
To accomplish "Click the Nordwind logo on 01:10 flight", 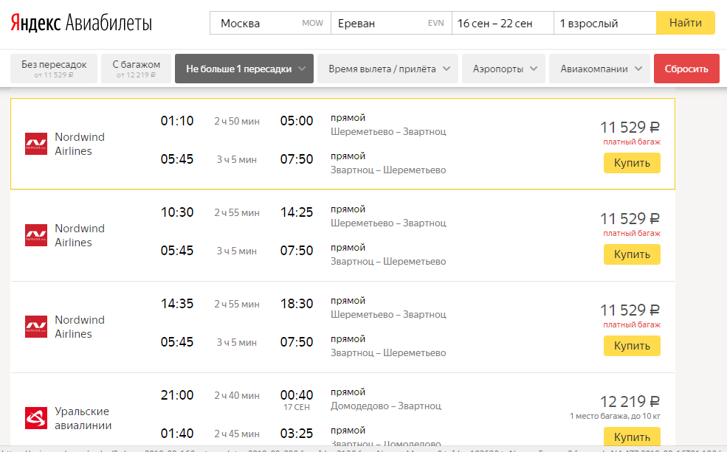I will tap(36, 144).
